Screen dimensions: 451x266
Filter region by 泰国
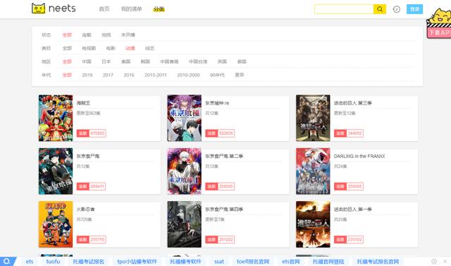[x=242, y=61]
